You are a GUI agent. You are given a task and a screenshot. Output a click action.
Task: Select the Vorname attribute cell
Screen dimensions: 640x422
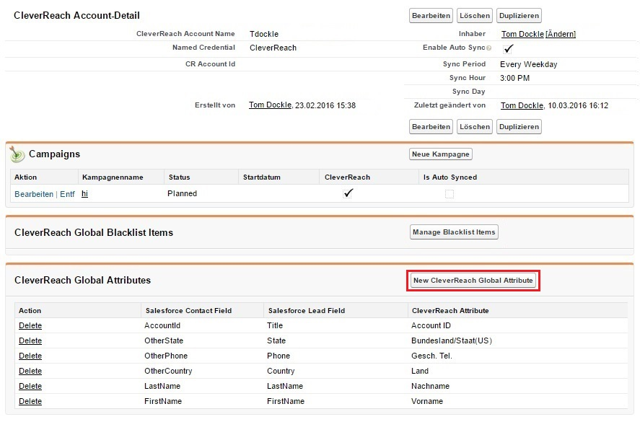point(427,401)
